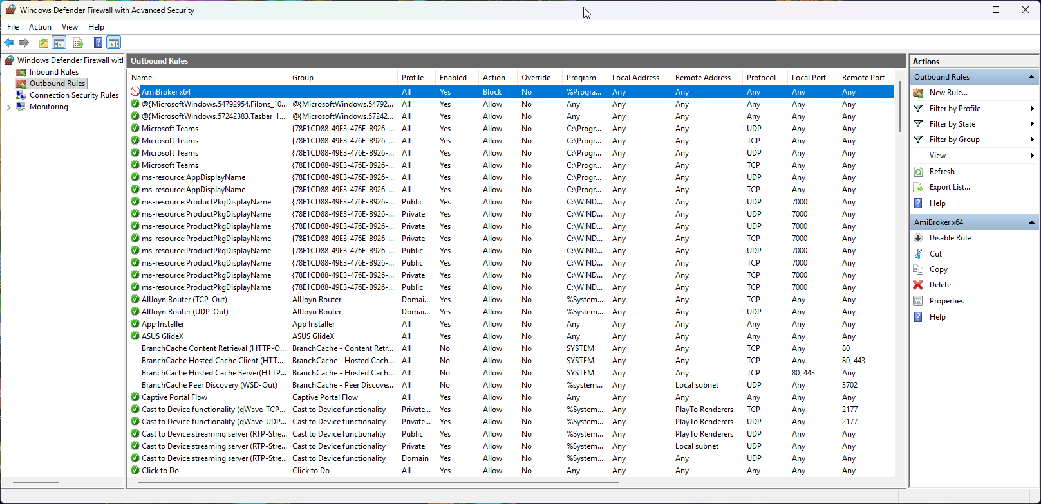Expand the Monitoring tree node arrow
This screenshot has width=1041, height=504.
[x=8, y=107]
